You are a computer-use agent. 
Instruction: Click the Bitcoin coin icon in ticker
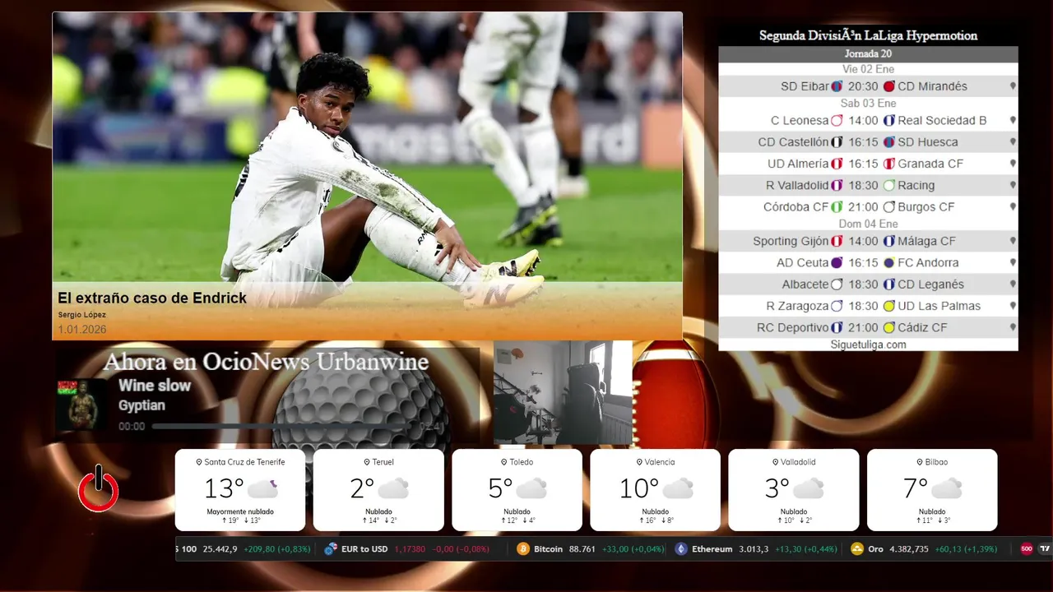[523, 549]
